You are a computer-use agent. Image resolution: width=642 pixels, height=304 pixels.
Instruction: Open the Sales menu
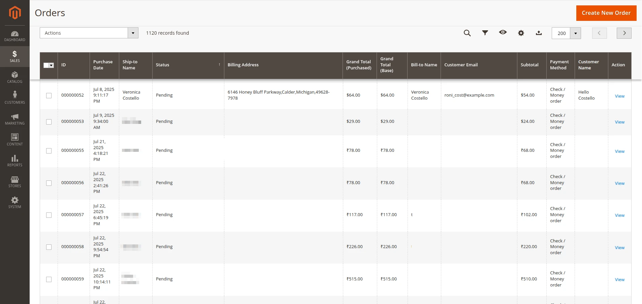pos(15,57)
